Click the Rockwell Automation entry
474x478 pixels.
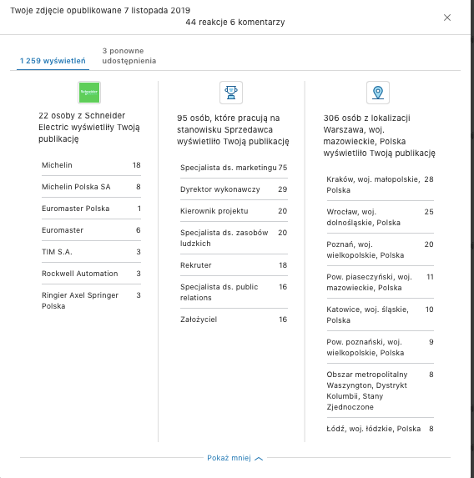coord(91,274)
